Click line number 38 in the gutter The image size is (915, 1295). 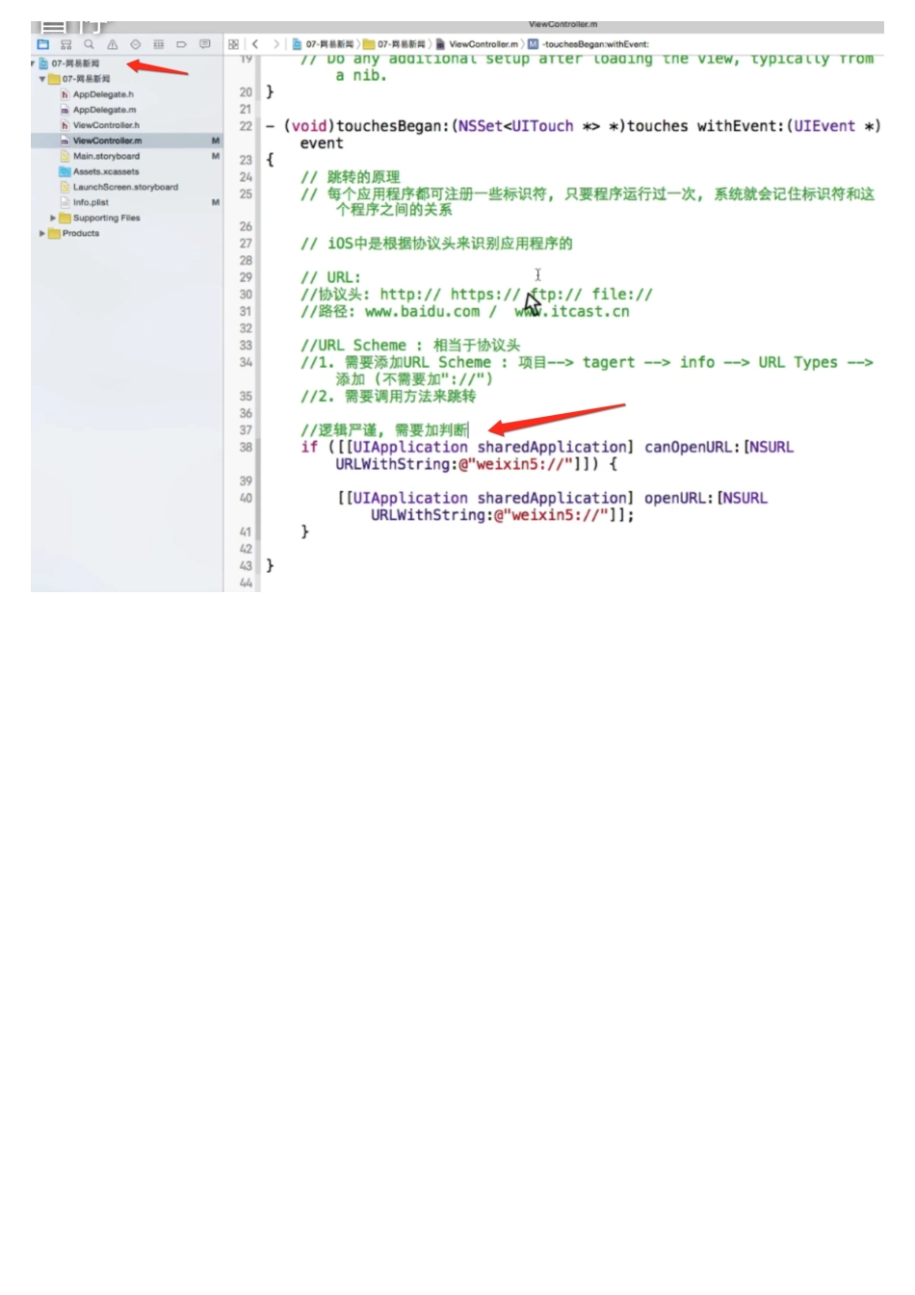[x=246, y=447]
